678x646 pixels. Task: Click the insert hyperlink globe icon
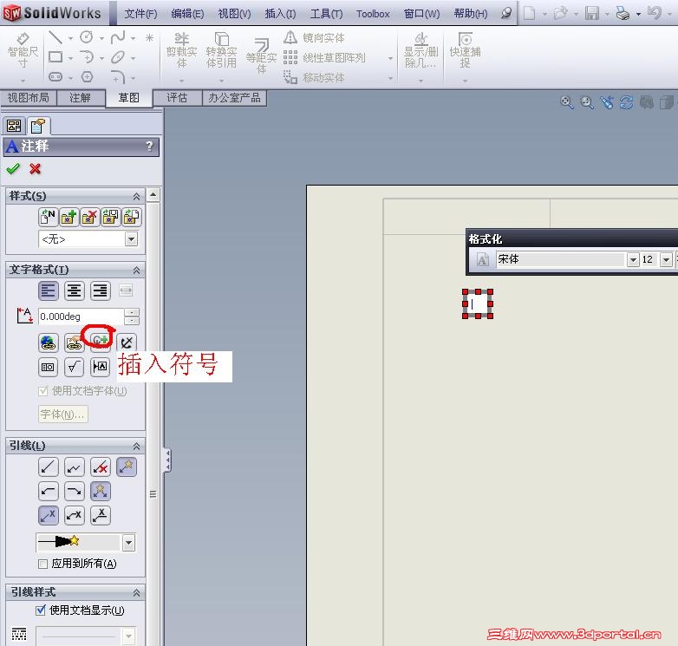(48, 343)
